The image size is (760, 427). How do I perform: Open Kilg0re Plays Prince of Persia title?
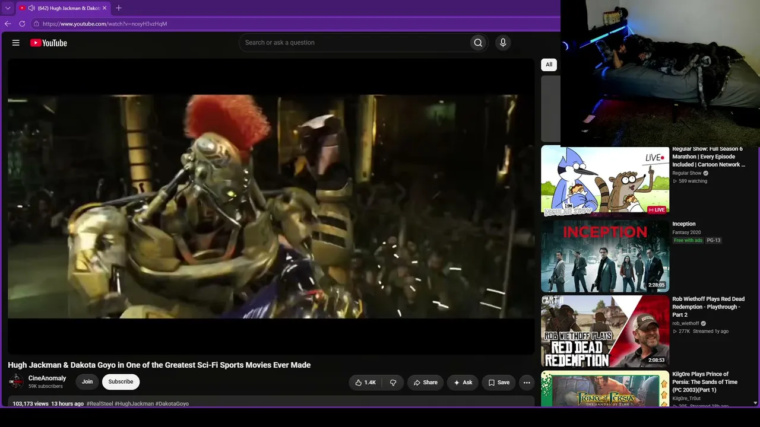[705, 382]
